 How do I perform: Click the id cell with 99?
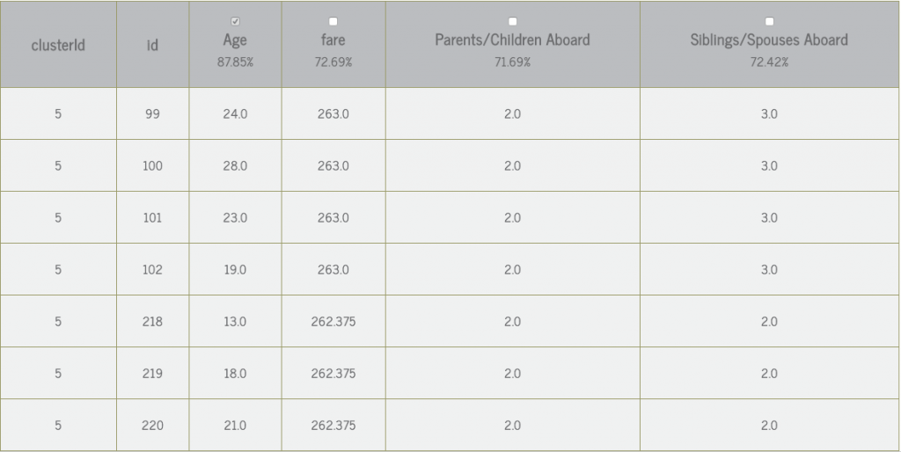coord(152,113)
